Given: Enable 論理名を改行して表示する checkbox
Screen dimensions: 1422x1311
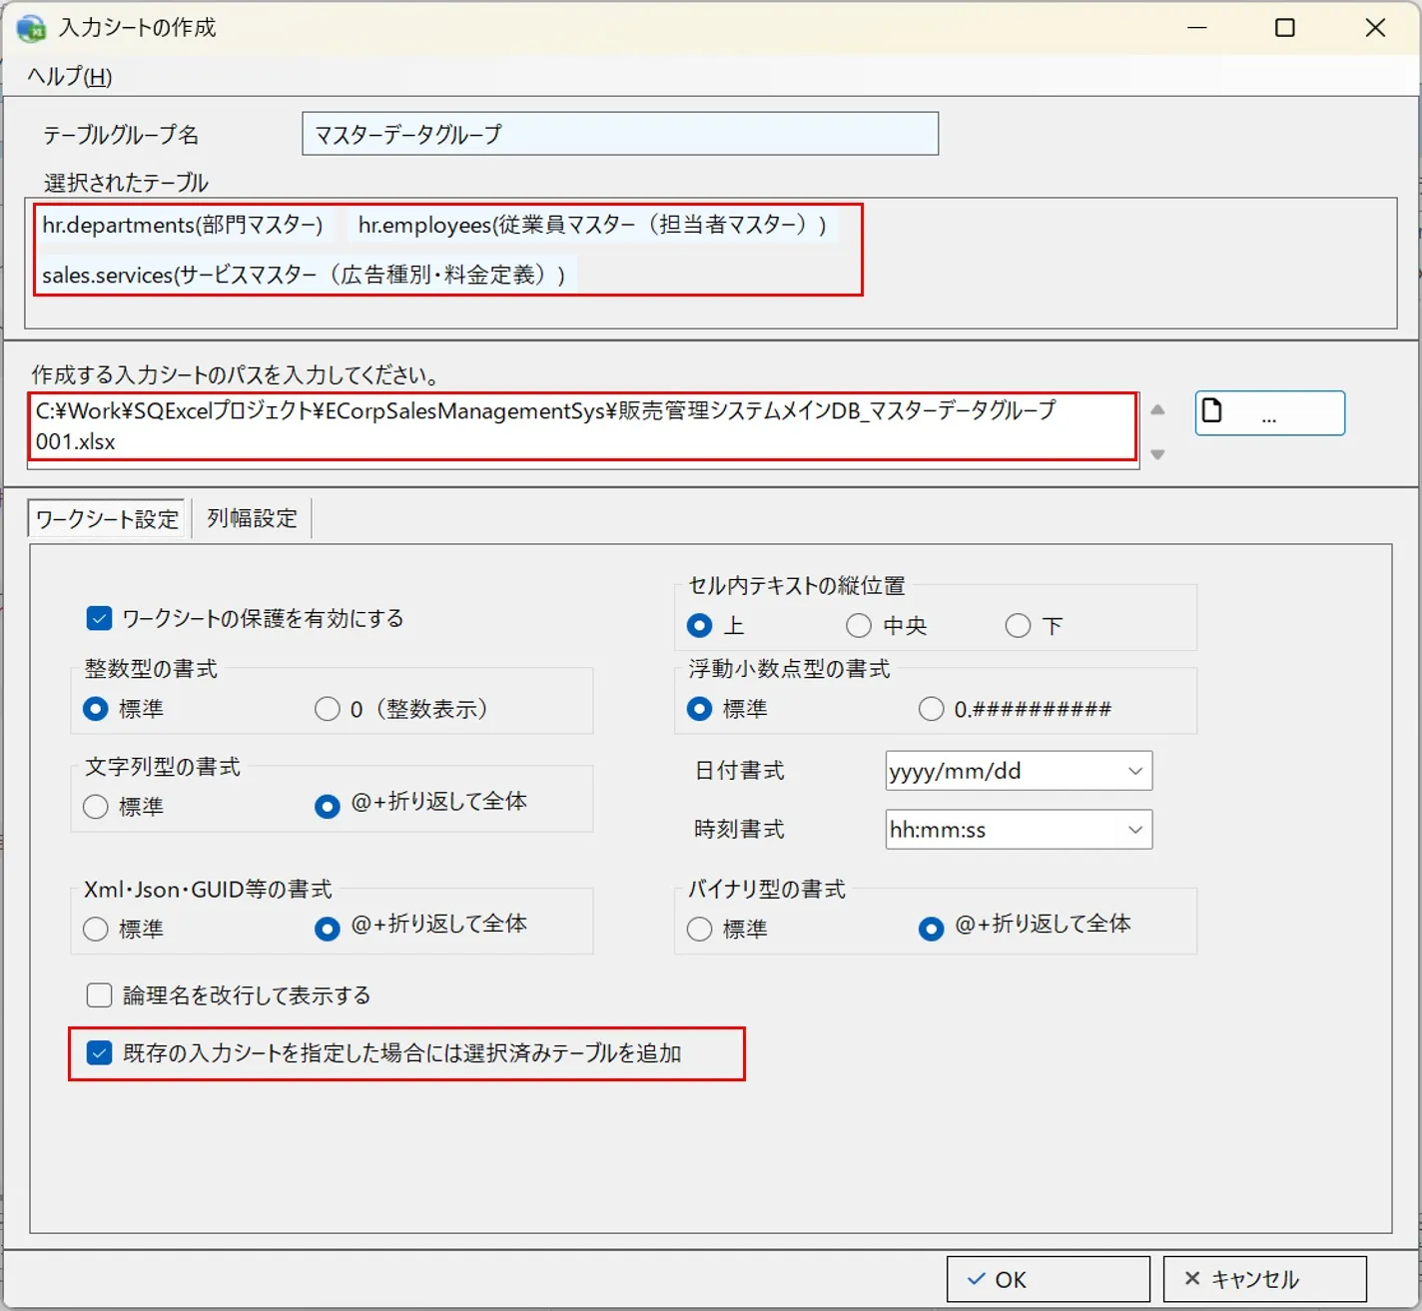Looking at the screenshot, I should pos(99,995).
